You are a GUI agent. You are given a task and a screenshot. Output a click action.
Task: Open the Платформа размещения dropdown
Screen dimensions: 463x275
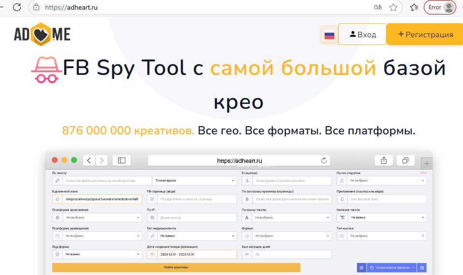pos(102,236)
